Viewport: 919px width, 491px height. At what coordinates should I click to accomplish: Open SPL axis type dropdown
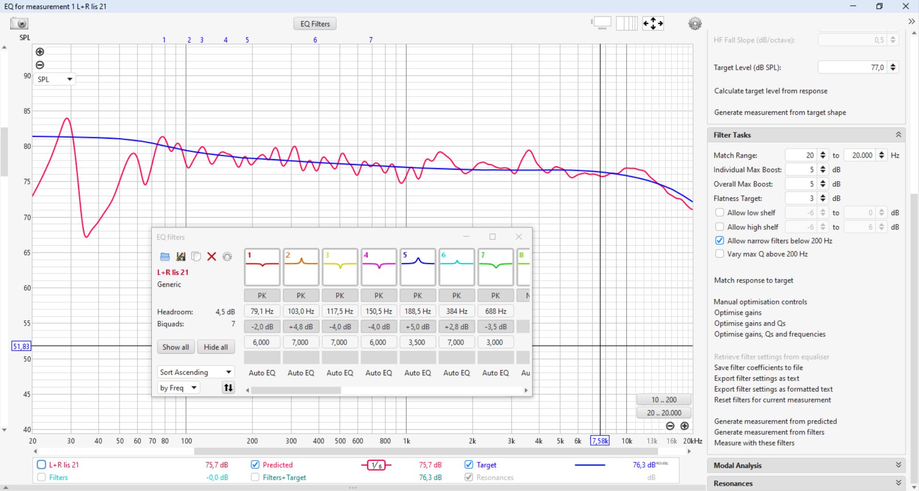55,79
